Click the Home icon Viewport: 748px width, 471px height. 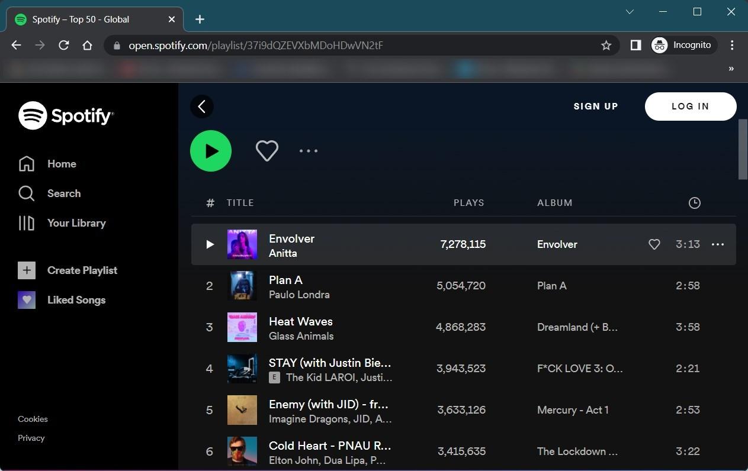(x=27, y=163)
